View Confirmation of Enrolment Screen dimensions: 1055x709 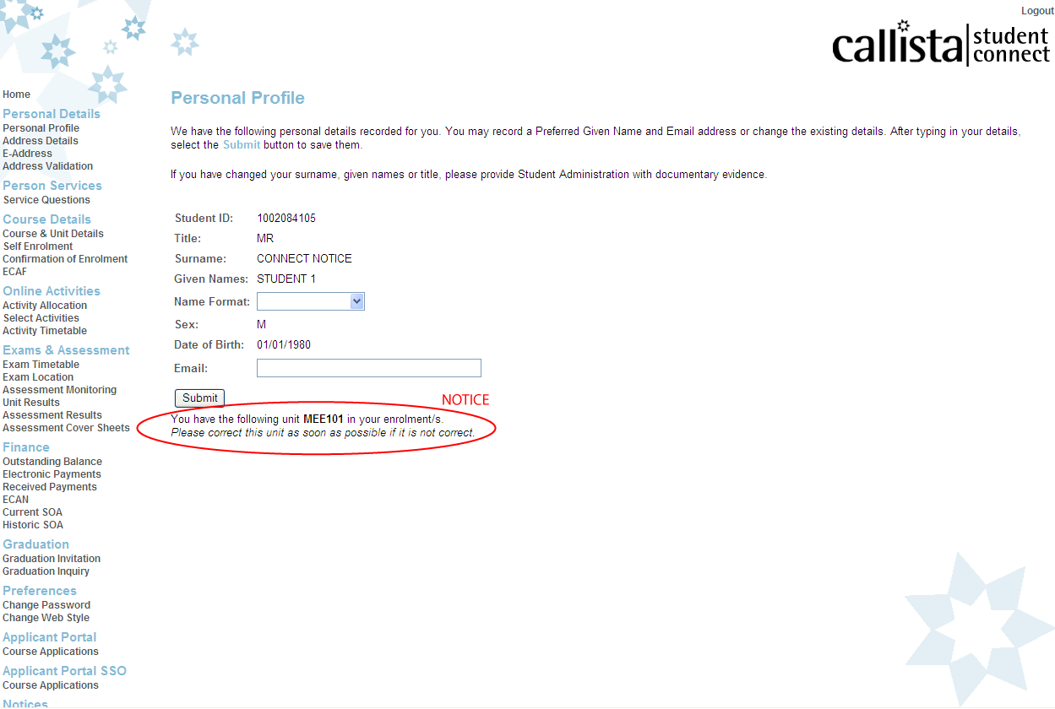click(65, 259)
